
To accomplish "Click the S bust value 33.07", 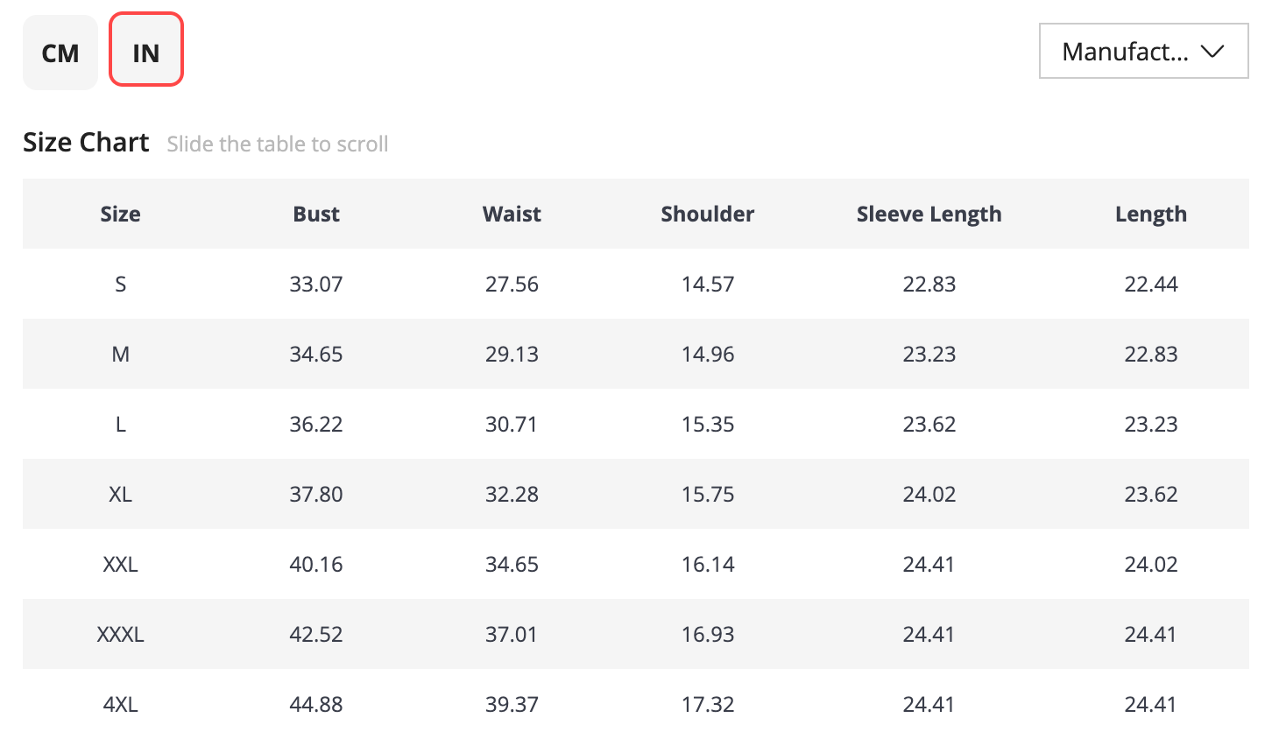I will 316,285.
